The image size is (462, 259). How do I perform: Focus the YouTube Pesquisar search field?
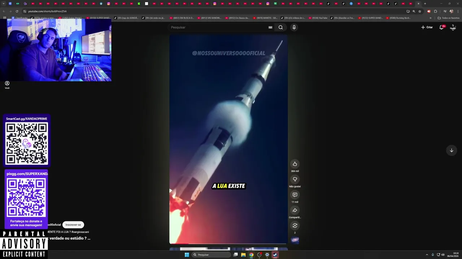pos(220,27)
